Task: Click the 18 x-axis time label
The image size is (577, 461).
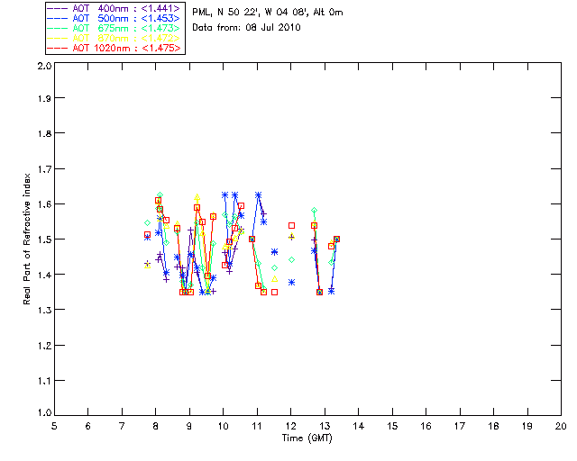Action: (493, 426)
